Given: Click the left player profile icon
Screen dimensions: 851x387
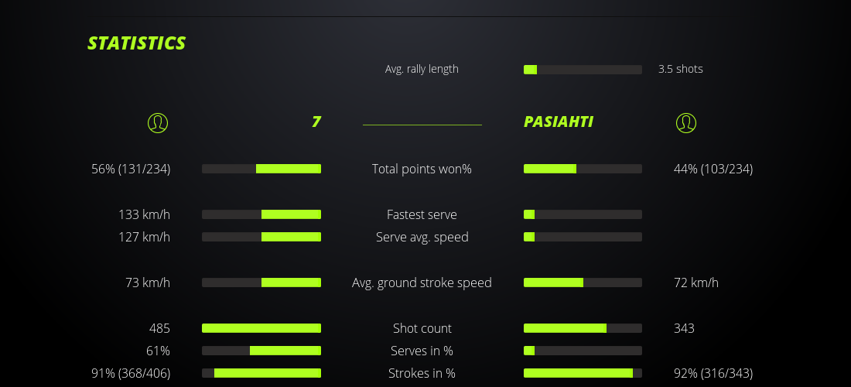Looking at the screenshot, I should tap(158, 122).
